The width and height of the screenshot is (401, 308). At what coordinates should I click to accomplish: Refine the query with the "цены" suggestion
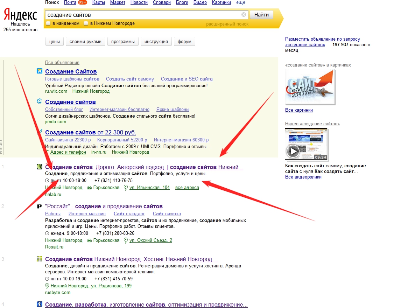point(55,41)
